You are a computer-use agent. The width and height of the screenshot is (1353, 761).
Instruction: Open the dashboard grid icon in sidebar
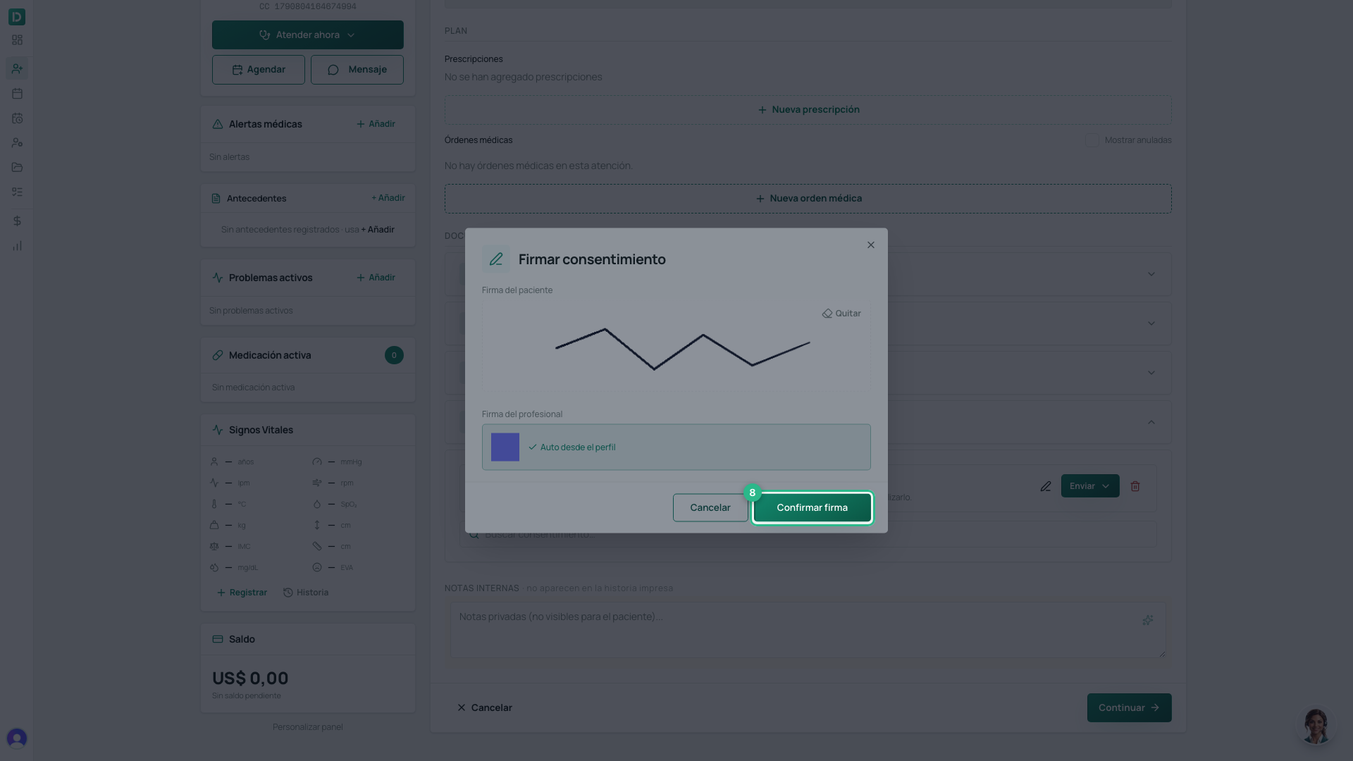pos(17,40)
